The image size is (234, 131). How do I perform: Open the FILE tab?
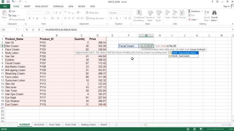coord(5,7)
